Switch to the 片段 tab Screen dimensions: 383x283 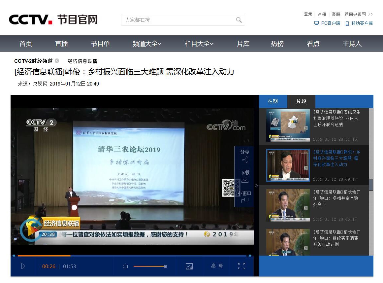point(301,101)
